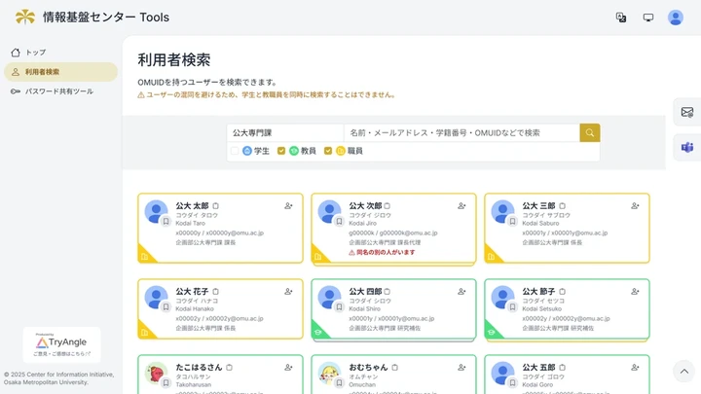
Task: Copy name icon next to 公大 四郎
Action: (x=387, y=291)
